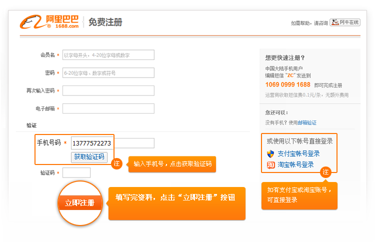
Task: Choose 淘宝帐号登录 link
Action: pyautogui.click(x=295, y=165)
